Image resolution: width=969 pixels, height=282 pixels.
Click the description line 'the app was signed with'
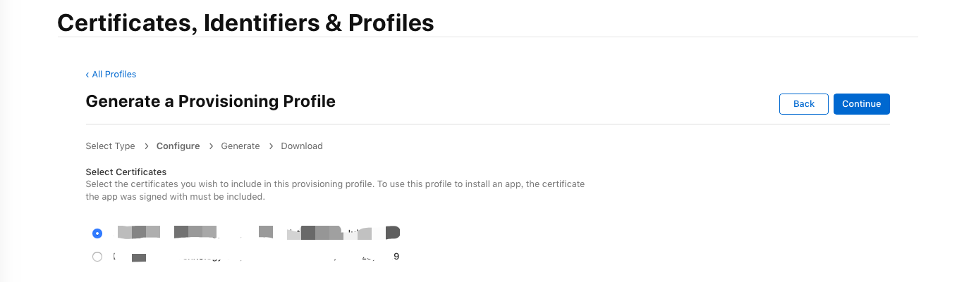[x=175, y=197]
